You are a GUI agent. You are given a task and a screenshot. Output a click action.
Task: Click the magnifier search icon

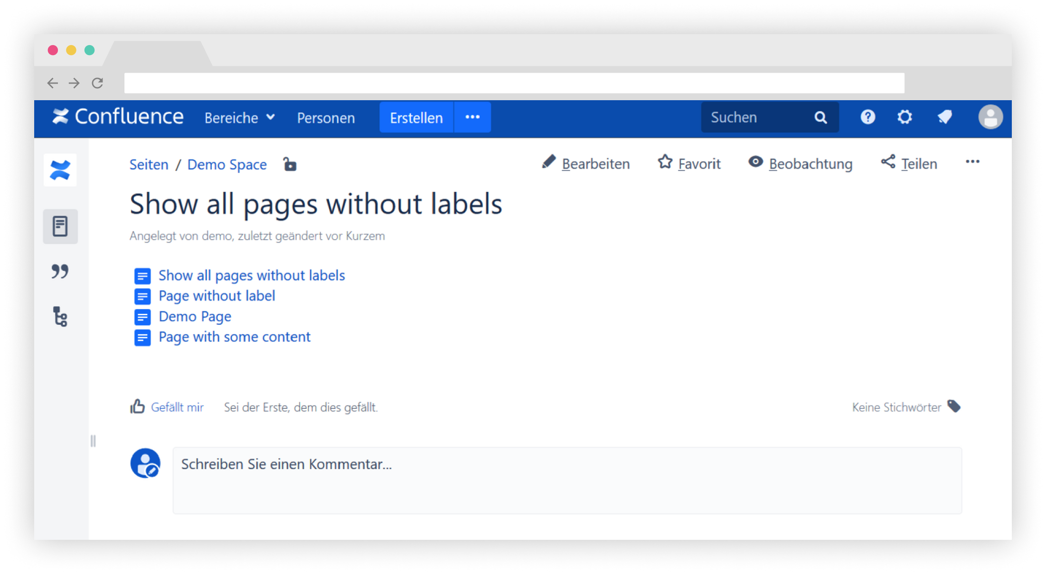point(820,117)
